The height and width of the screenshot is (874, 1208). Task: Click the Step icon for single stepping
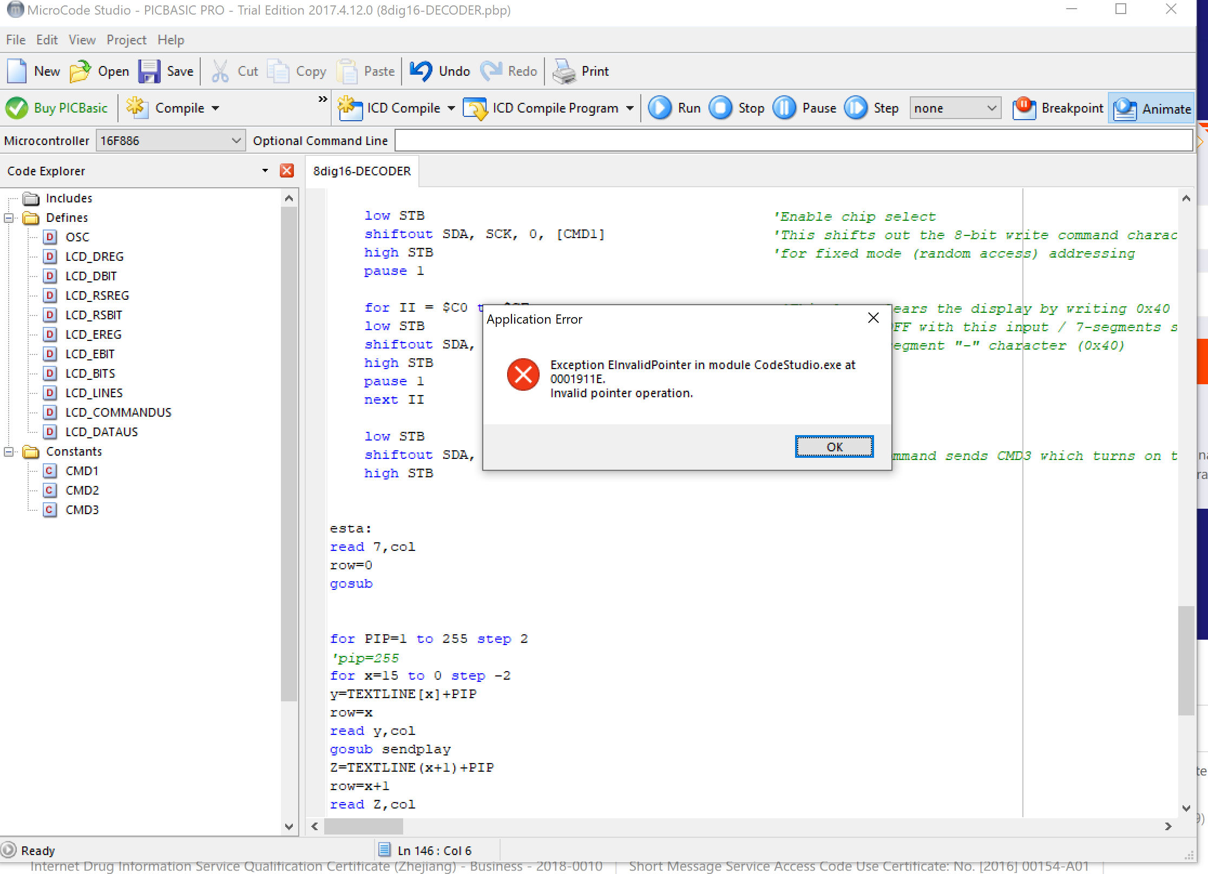click(x=855, y=108)
